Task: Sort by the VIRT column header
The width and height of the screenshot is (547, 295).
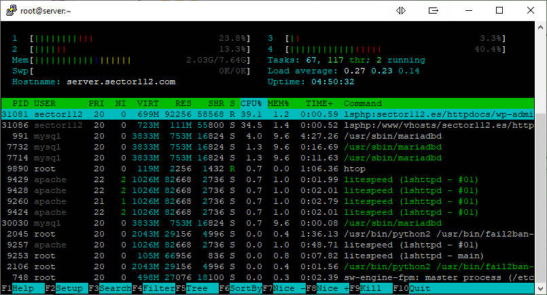Action: (148, 103)
